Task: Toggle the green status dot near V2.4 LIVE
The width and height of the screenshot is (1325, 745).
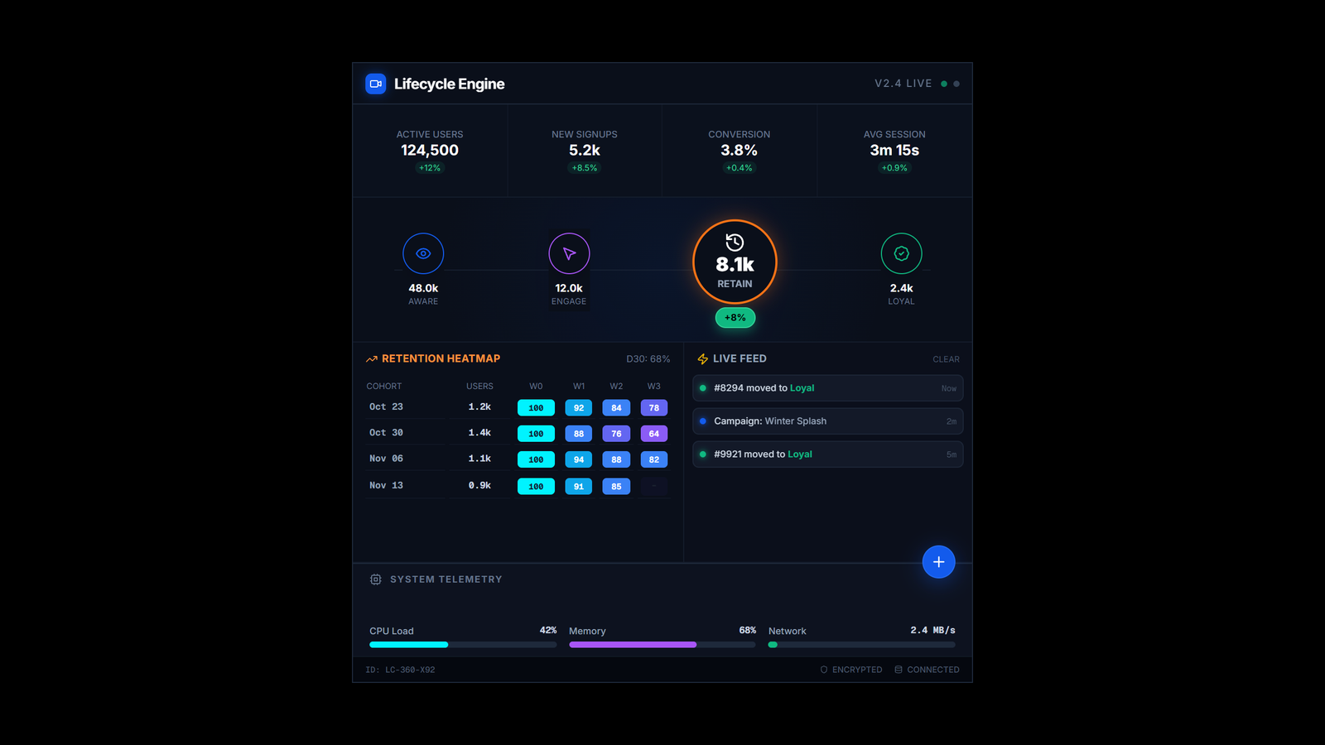Action: 944,84
